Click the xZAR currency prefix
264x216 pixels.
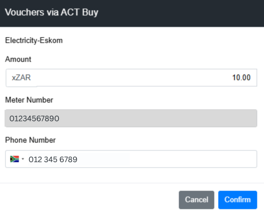point(21,78)
